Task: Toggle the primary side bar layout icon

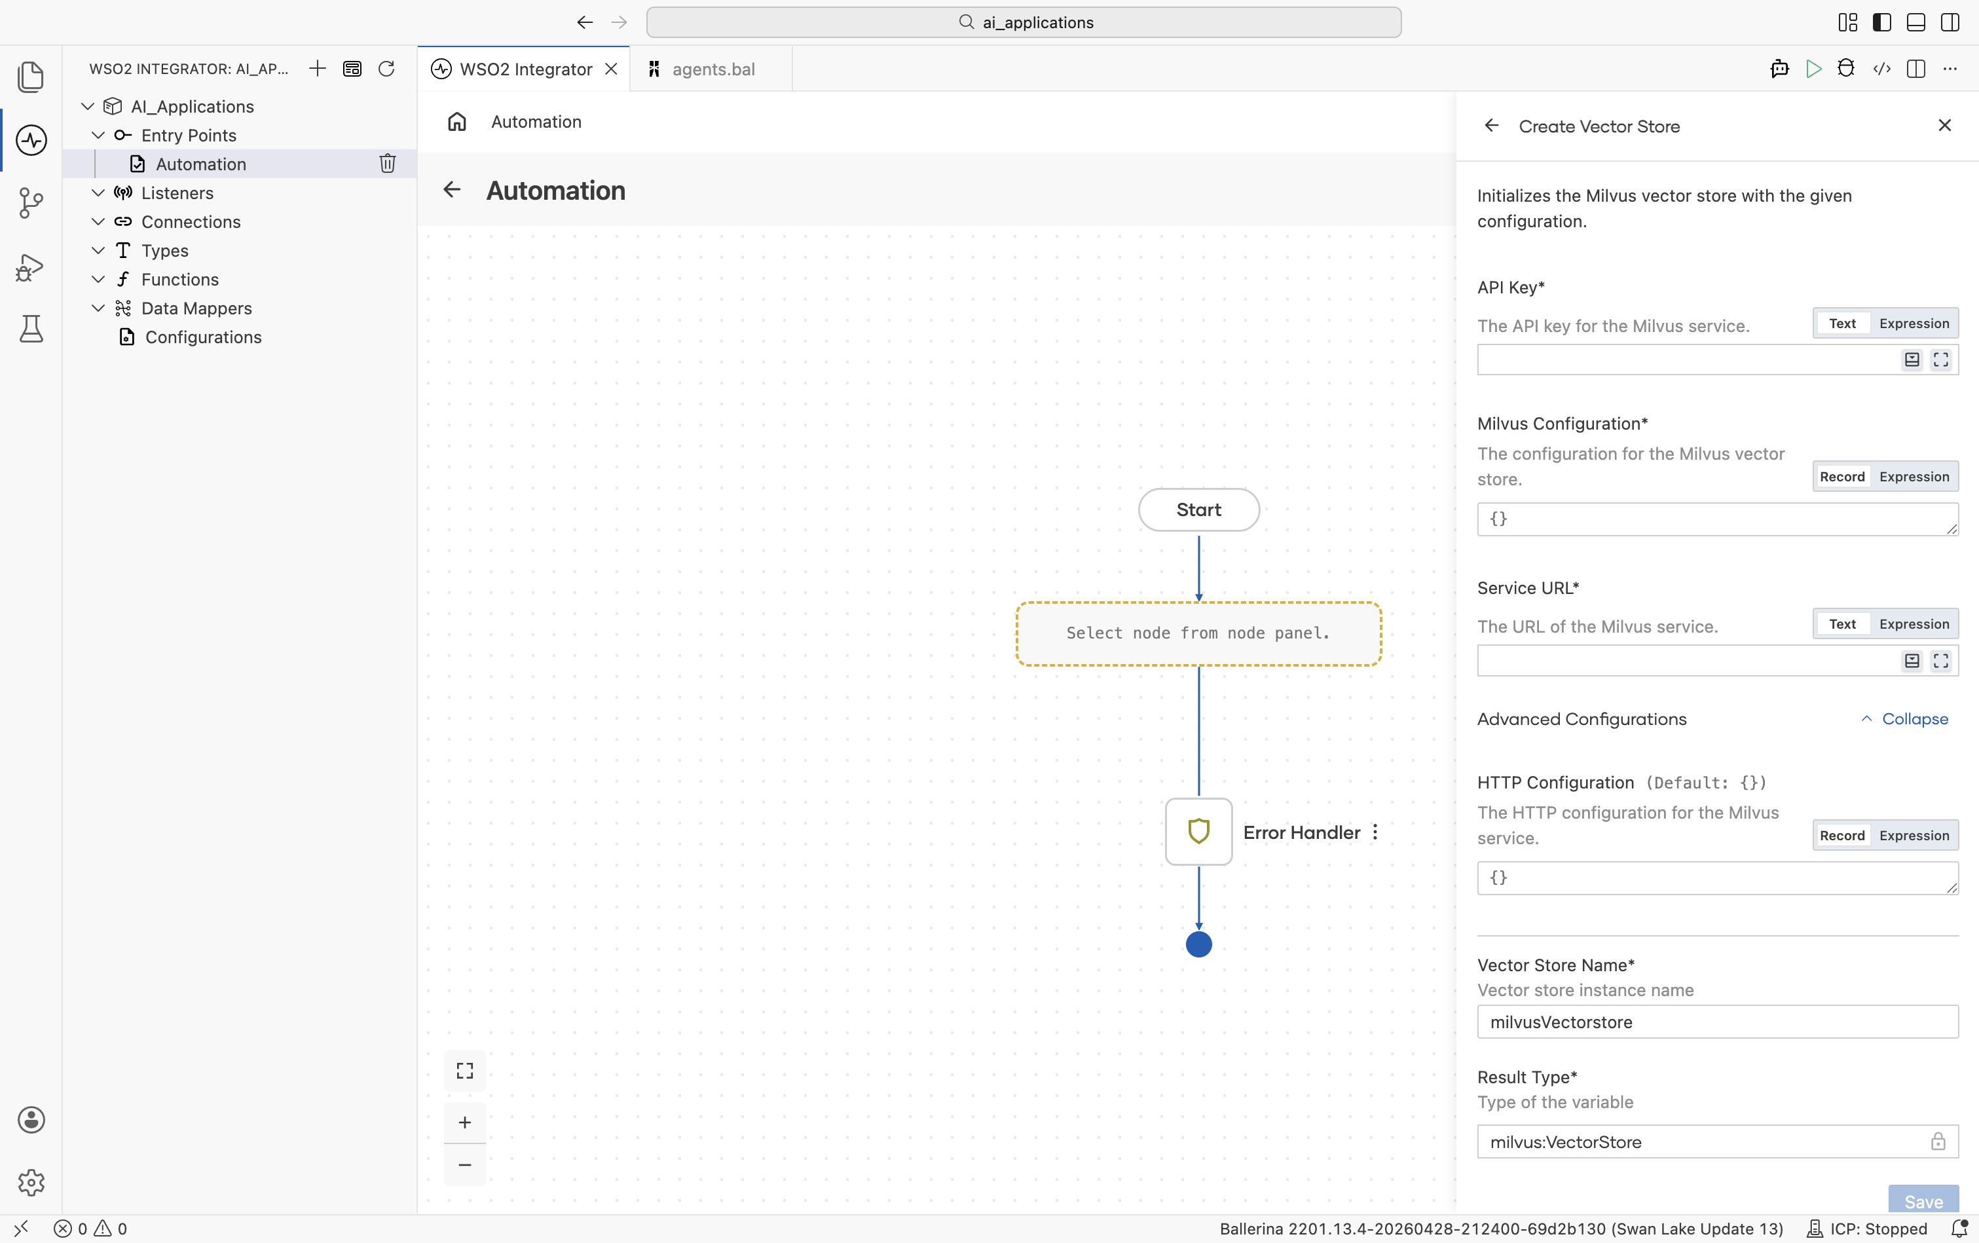Action: pyautogui.click(x=1881, y=22)
